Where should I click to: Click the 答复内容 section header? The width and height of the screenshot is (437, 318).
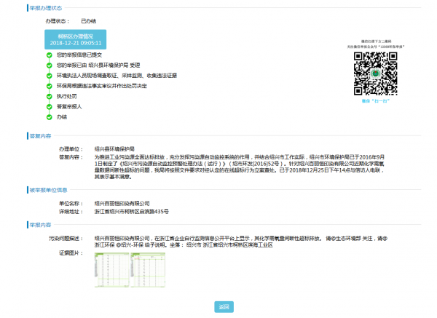pos(39,135)
